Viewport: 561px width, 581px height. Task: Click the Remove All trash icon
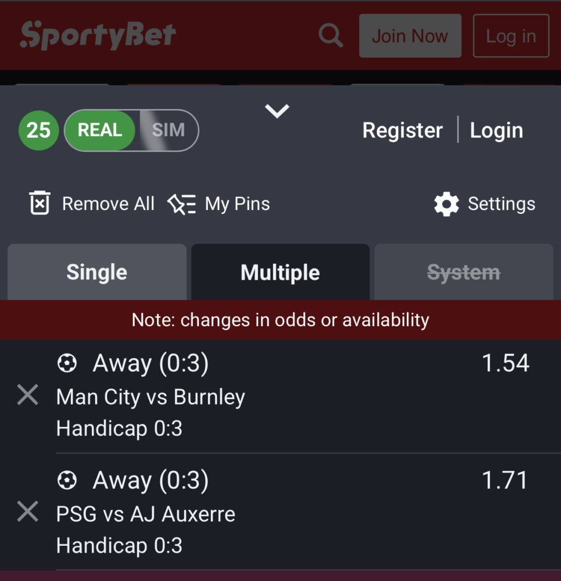coord(40,203)
